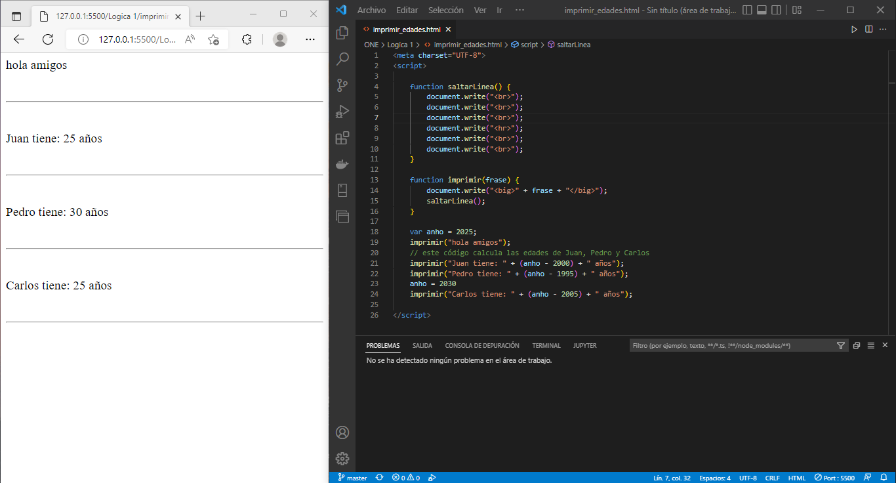This screenshot has height=483, width=896.
Task: Expand the ONE breadcrumb
Action: [372, 45]
